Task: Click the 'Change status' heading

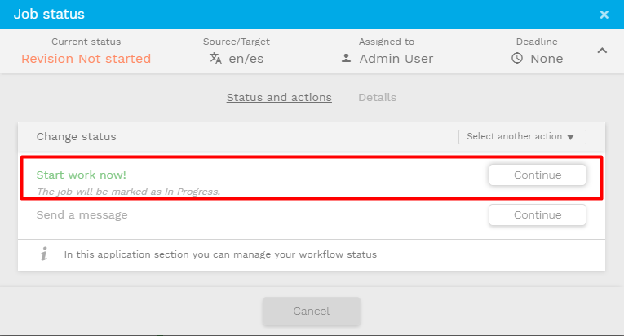Action: (76, 137)
